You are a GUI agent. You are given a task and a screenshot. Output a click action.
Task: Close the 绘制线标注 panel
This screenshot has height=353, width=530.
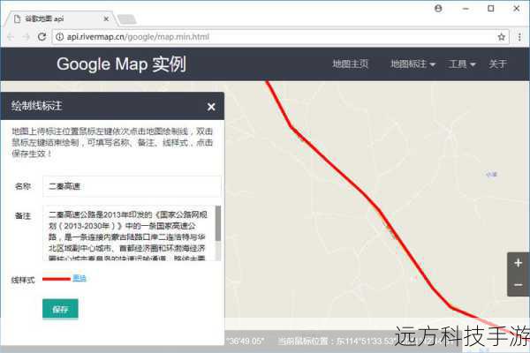coord(211,107)
